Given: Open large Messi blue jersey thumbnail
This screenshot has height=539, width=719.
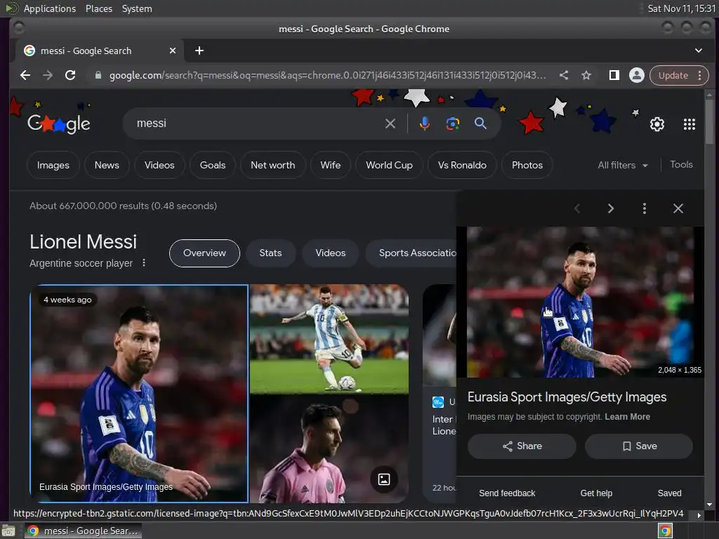Looking at the screenshot, I should (140, 394).
